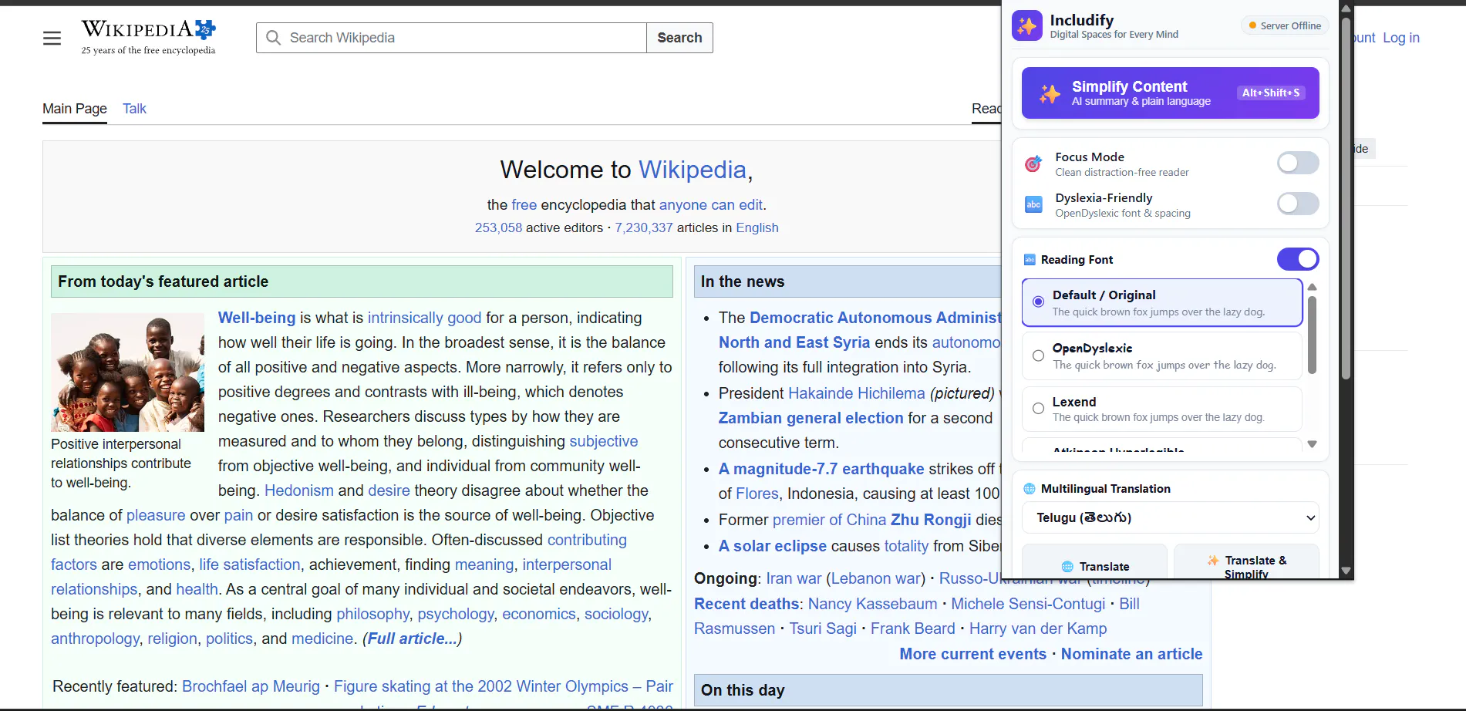This screenshot has height=711, width=1466.
Task: Click the Multilingual Translation globe icon
Action: (x=1030, y=489)
